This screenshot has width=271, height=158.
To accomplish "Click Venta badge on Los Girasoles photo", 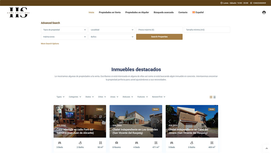I will [x=156, y=109].
